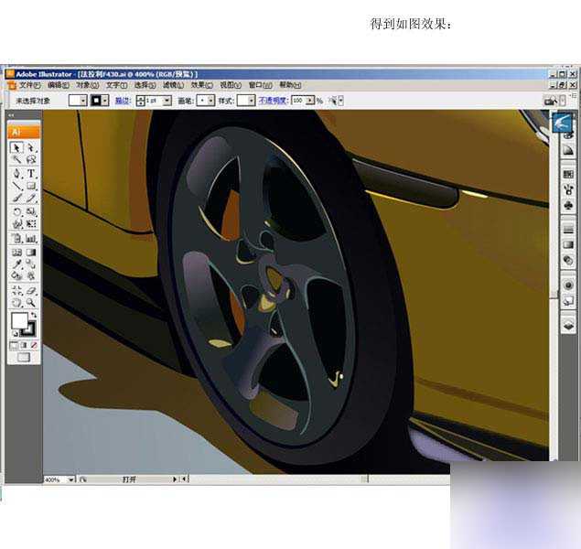Select the Mesh tool

coord(16,253)
